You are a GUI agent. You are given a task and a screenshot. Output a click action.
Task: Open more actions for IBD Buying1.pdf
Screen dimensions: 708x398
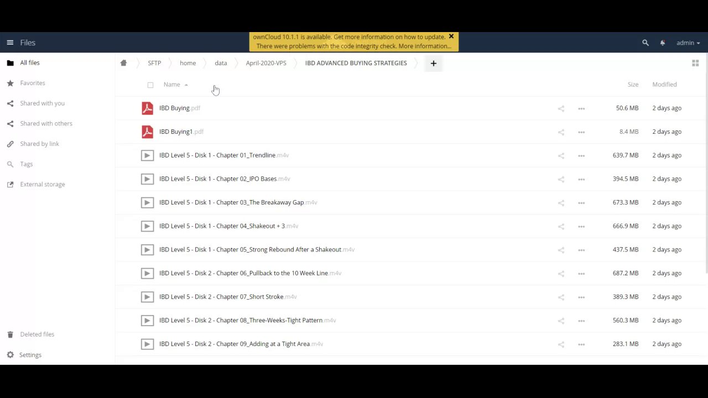point(581,132)
